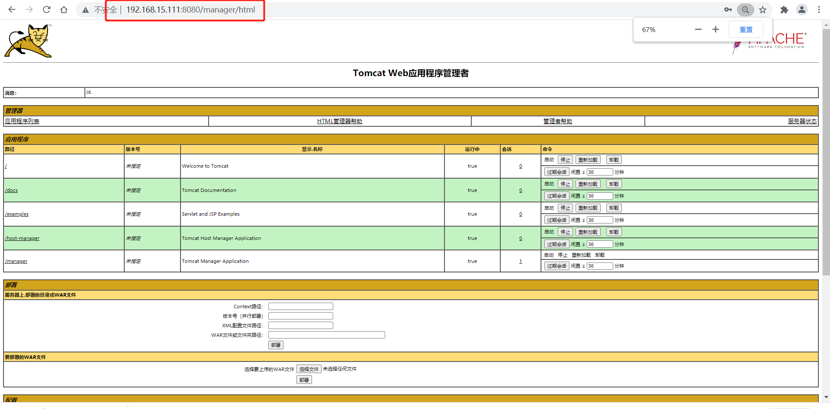
Task: Open HTML管理器帮助 link
Action: tap(340, 121)
